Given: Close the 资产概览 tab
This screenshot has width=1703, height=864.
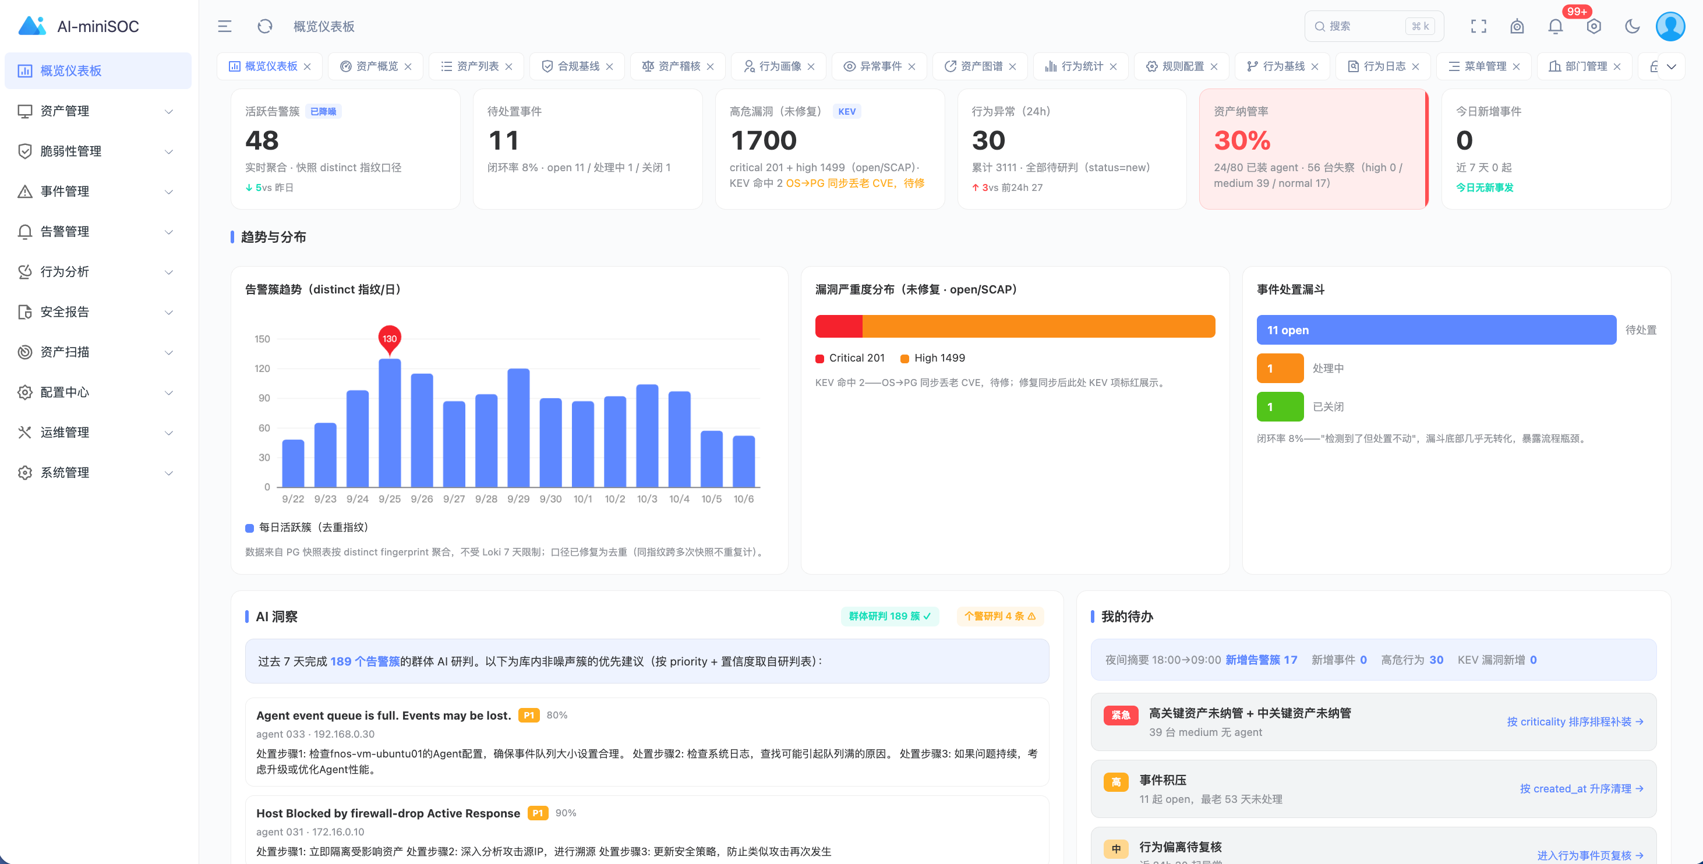Looking at the screenshot, I should coord(408,66).
